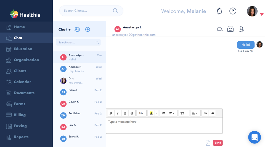Insert a video into the message
The width and height of the screenshot is (265, 147).
coord(212,113)
